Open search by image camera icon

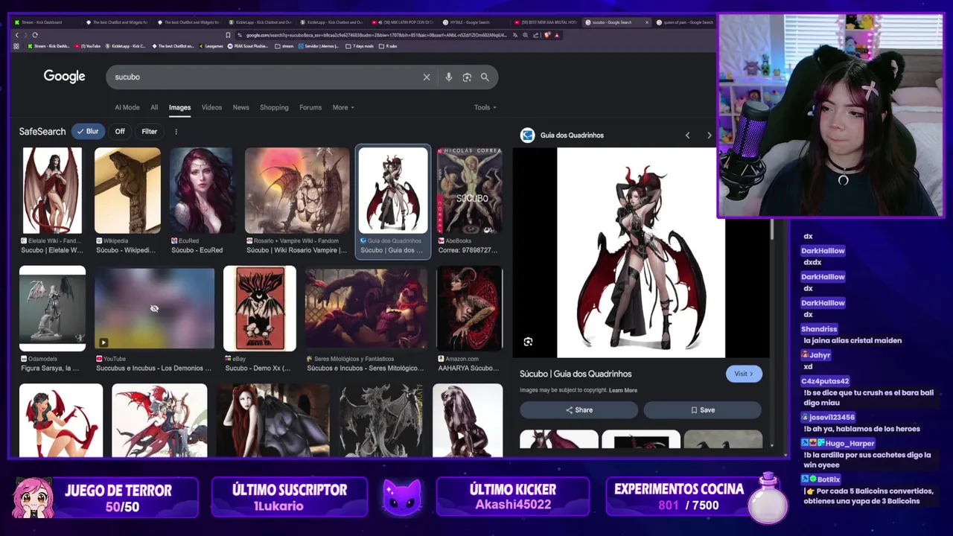[x=467, y=77]
